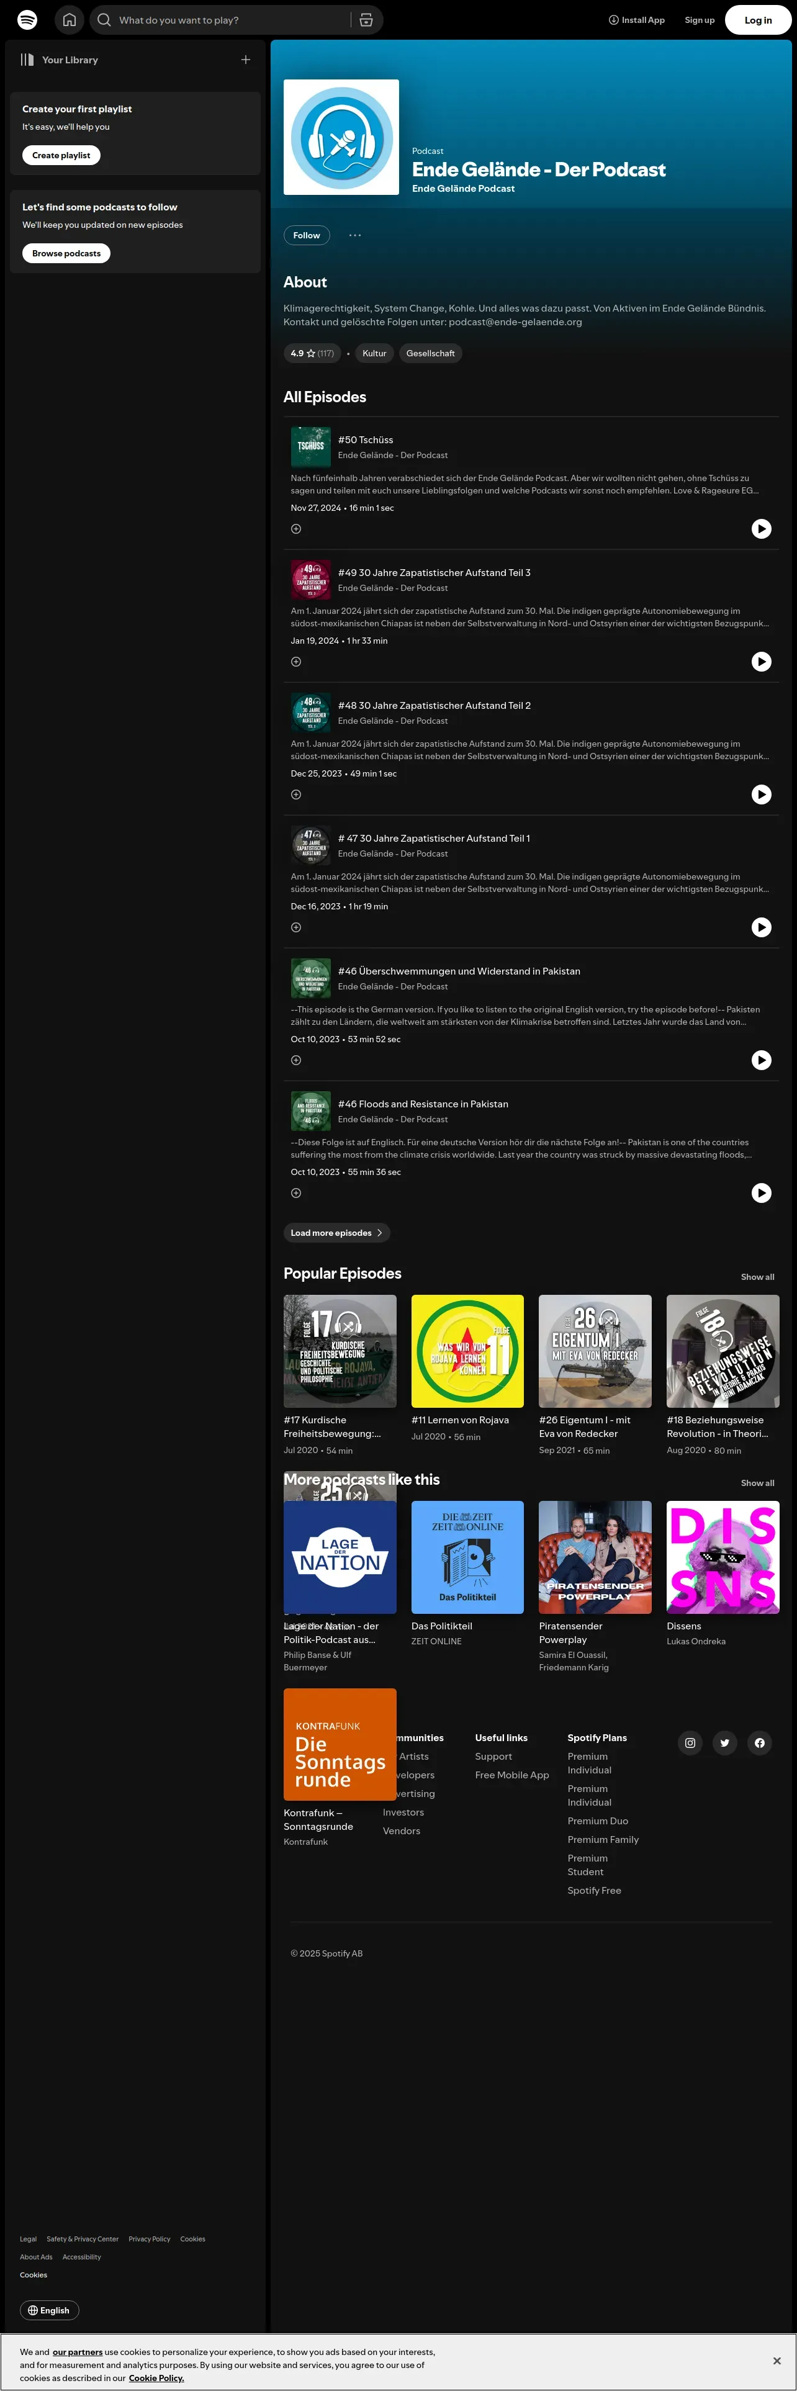Open Piratensender Powerplay podcast card

[596, 1587]
